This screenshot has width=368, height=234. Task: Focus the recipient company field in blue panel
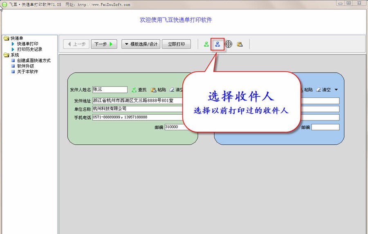pos(320,109)
